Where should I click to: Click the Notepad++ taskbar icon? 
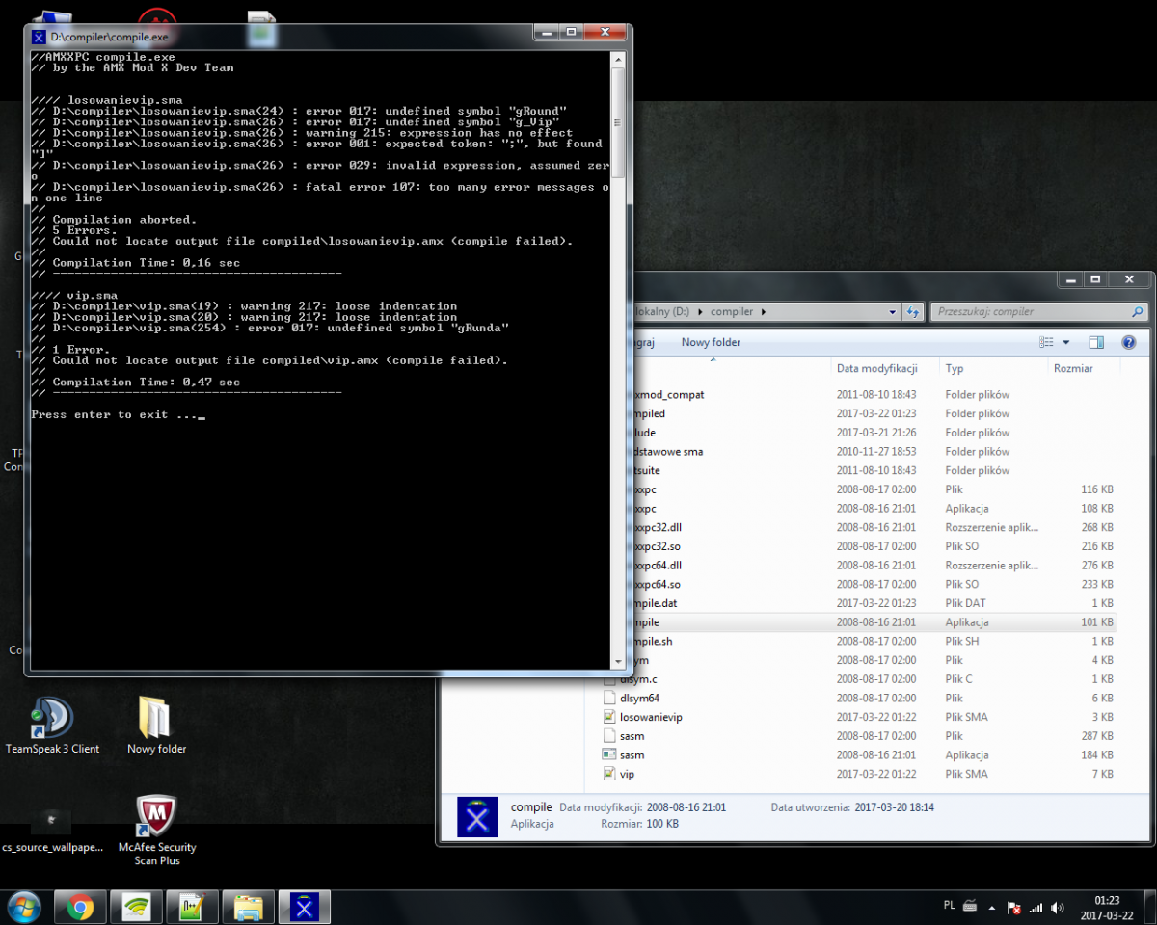(x=192, y=907)
